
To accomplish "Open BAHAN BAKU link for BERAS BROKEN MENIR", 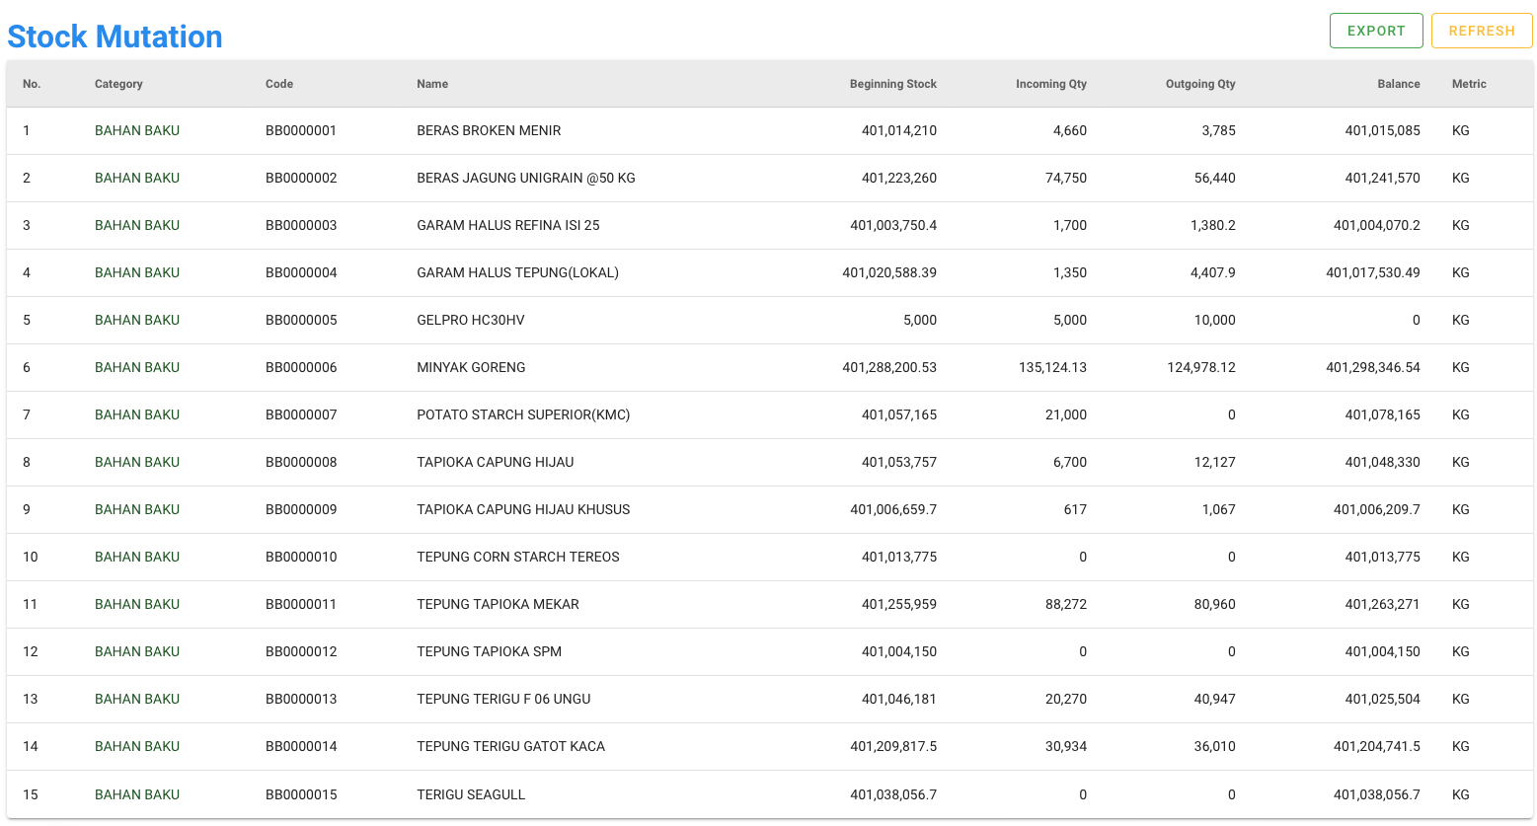I will click(137, 130).
